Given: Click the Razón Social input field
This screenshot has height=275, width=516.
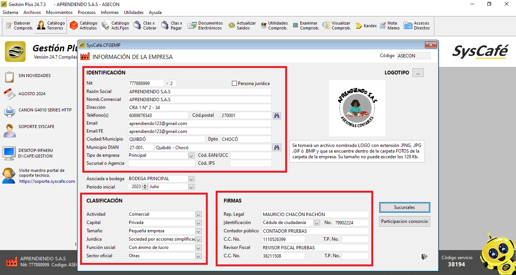Looking at the screenshot, I should point(199,92).
